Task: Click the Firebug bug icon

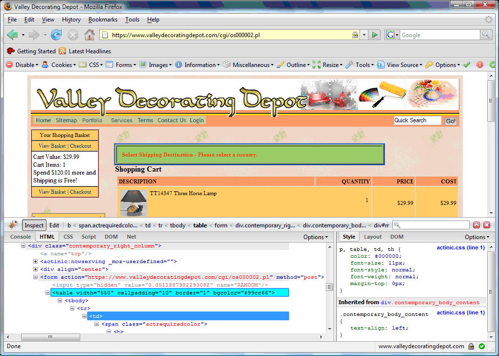Action: tap(13, 225)
